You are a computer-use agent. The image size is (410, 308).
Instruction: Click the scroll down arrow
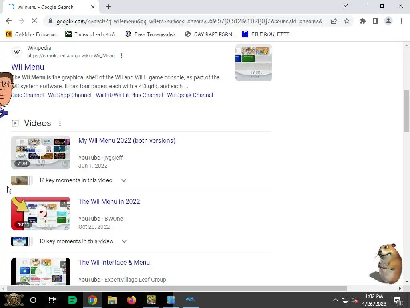[x=406, y=282]
